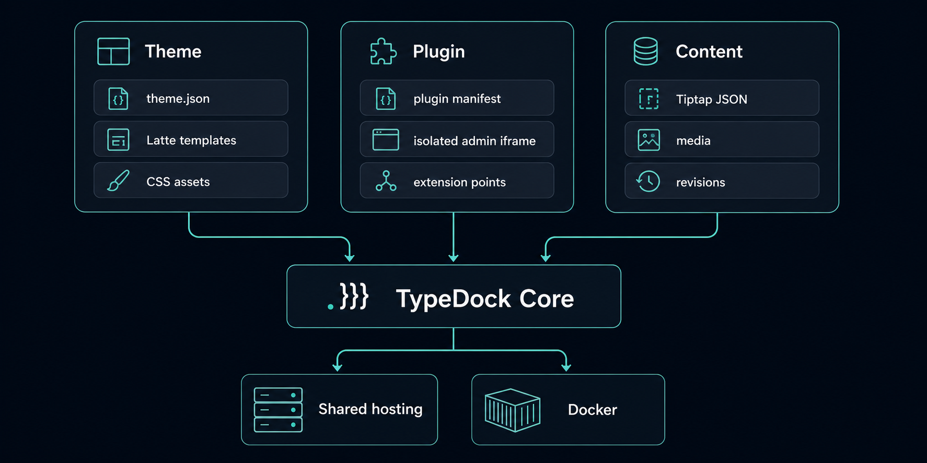Click the theme.json file icon

pyautogui.click(x=118, y=99)
